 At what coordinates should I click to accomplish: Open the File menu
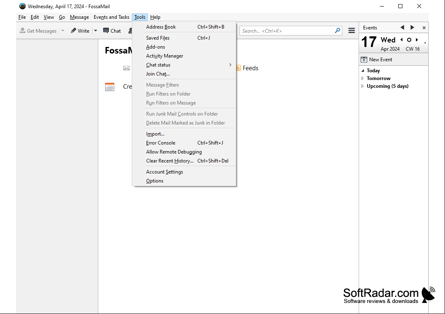(22, 17)
